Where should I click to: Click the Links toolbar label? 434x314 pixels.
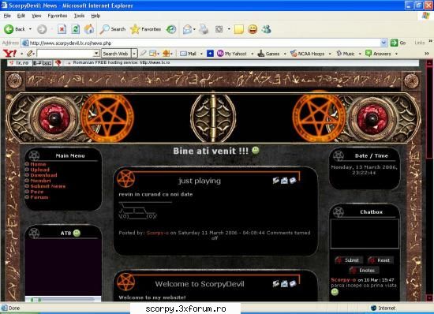[420, 43]
